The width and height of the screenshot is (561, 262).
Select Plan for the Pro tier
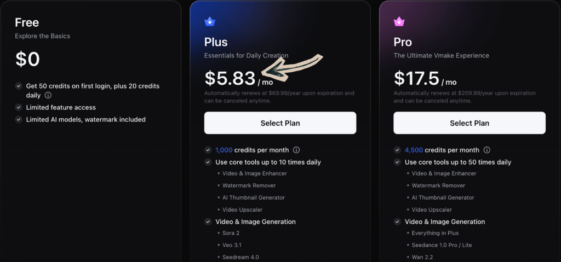point(469,123)
